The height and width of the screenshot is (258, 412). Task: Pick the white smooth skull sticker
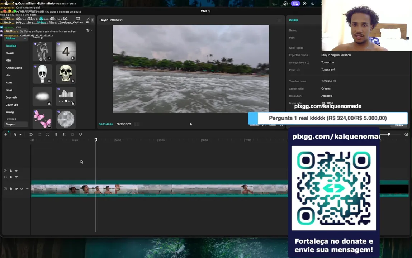[x=42, y=74]
